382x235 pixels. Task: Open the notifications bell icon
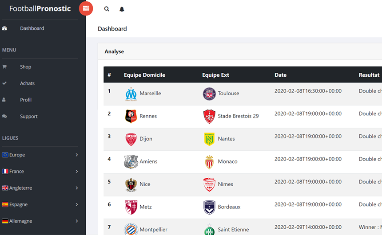(x=122, y=9)
